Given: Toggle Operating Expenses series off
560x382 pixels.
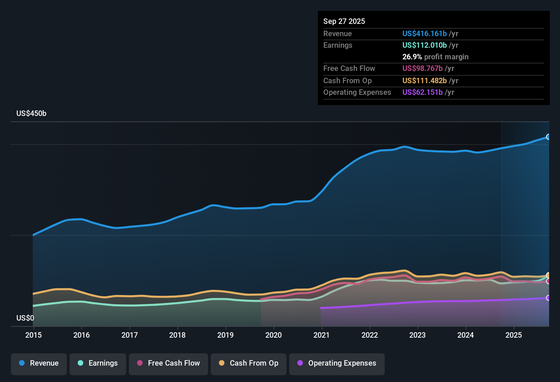Looking at the screenshot, I should tap(337, 363).
